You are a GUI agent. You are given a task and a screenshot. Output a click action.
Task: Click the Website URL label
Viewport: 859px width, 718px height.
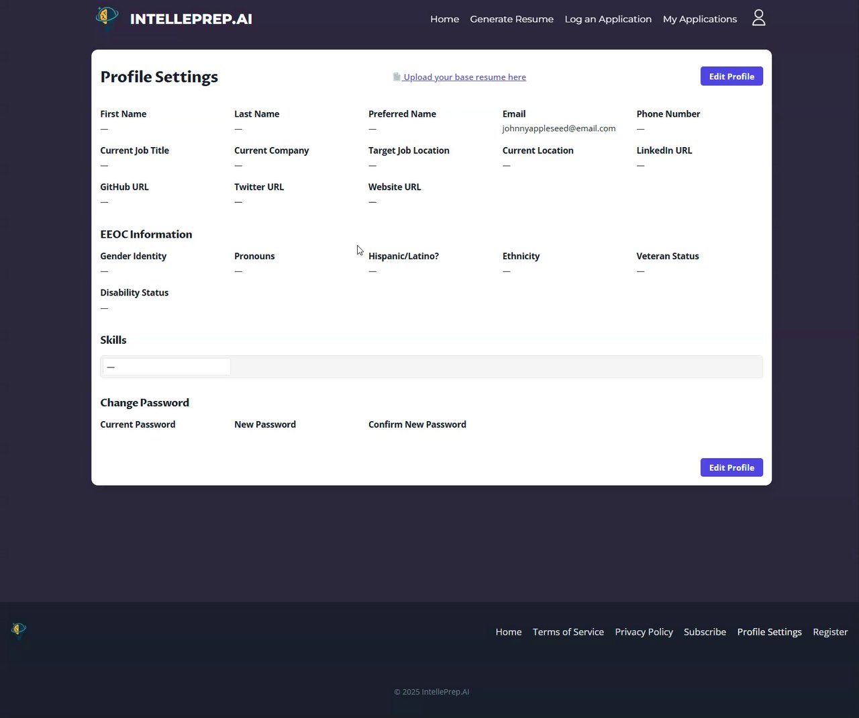[x=395, y=187]
